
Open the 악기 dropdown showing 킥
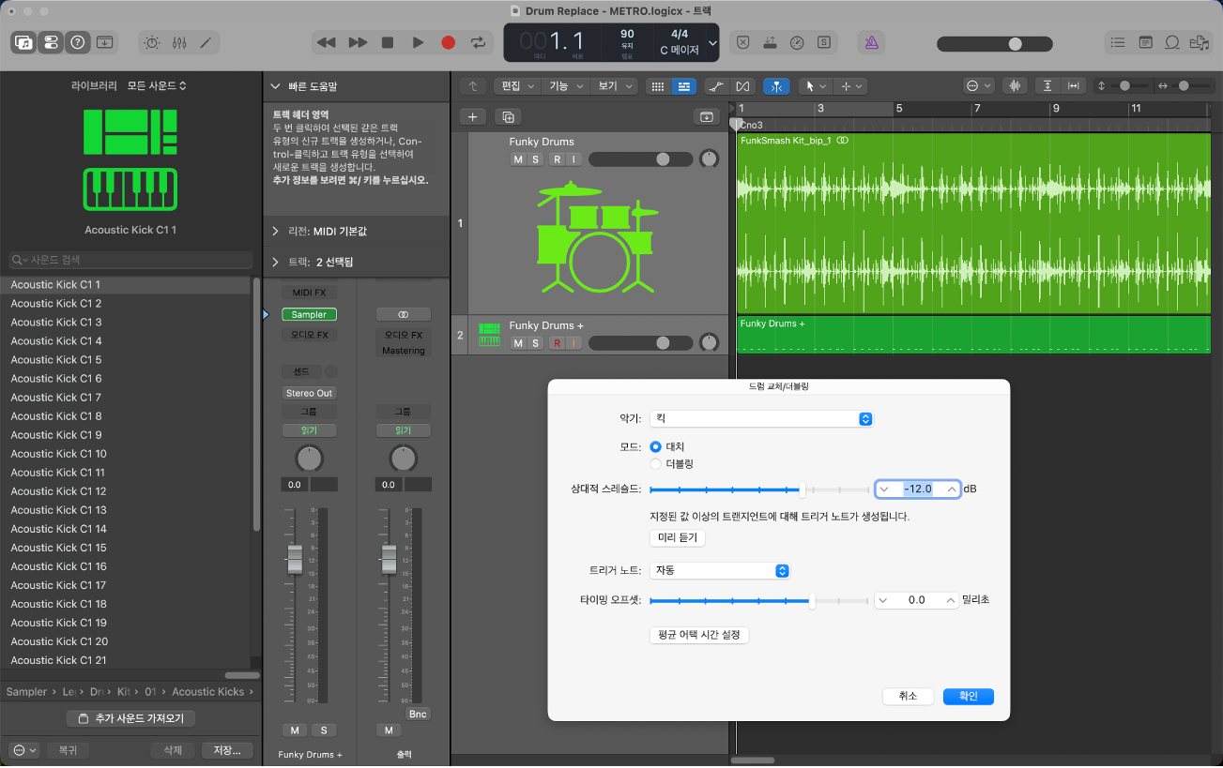tap(761, 419)
